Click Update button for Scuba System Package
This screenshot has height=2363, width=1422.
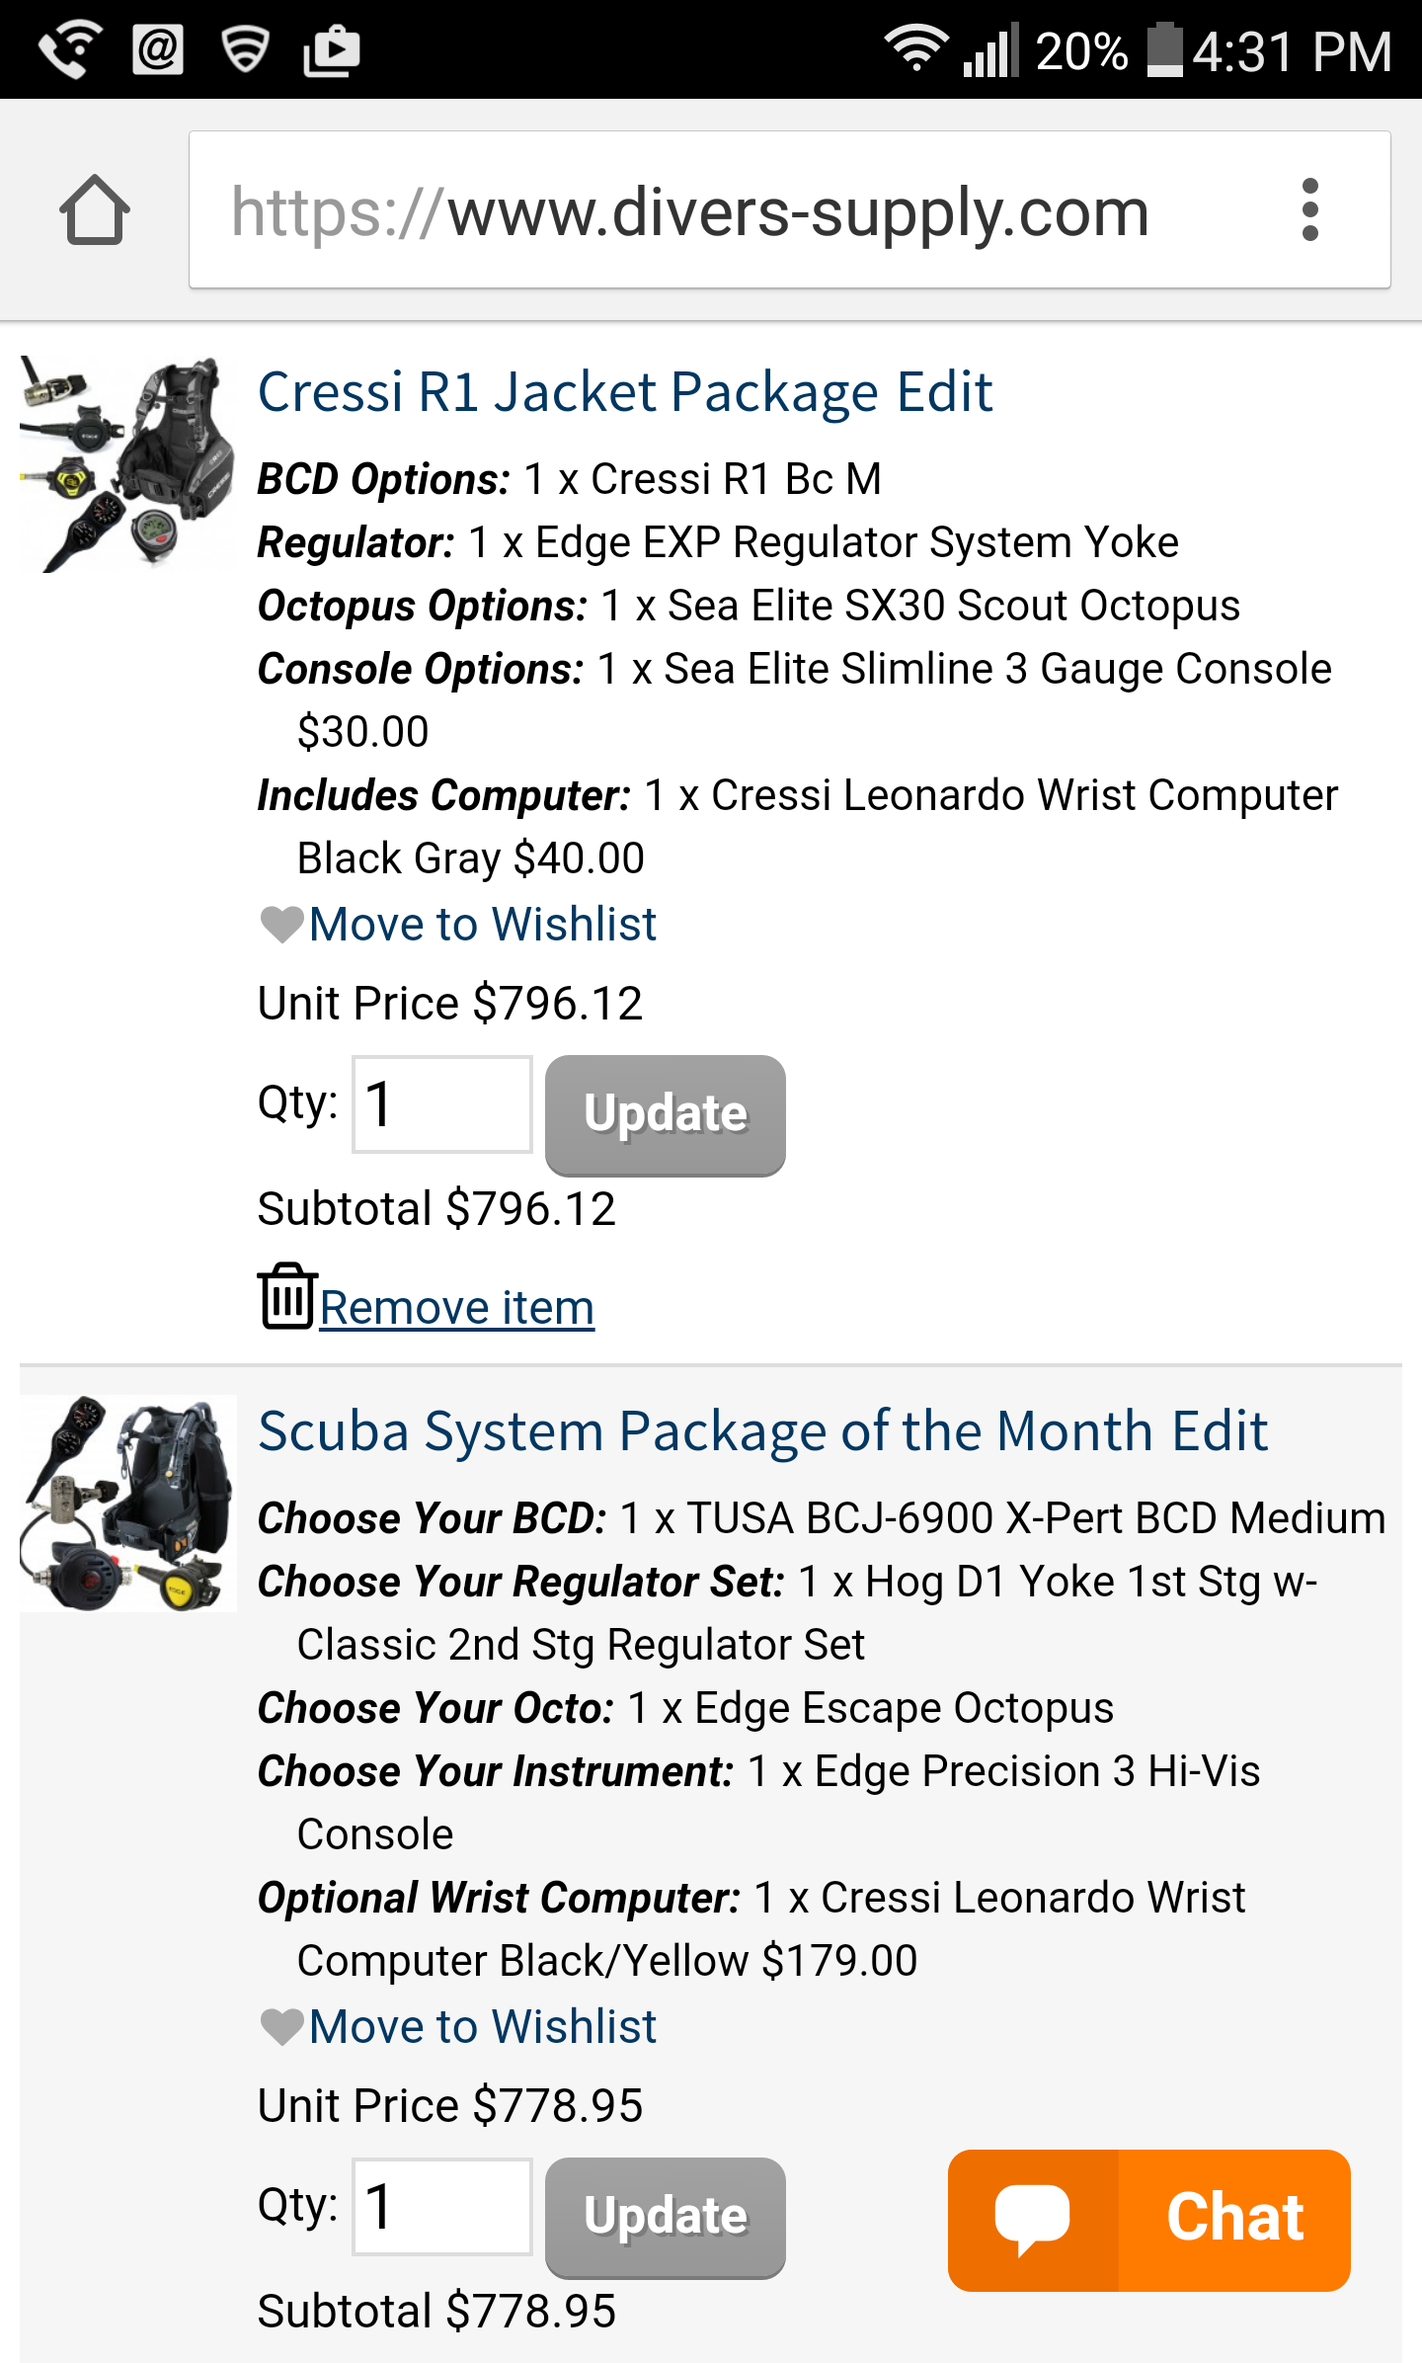666,2218
